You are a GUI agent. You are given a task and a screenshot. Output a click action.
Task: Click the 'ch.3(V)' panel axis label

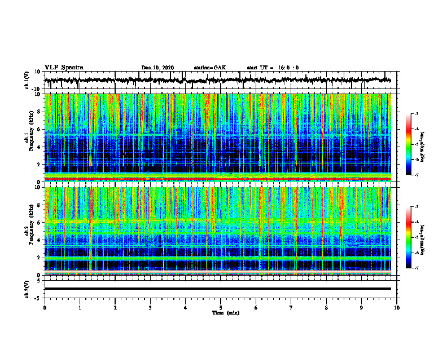(27, 289)
